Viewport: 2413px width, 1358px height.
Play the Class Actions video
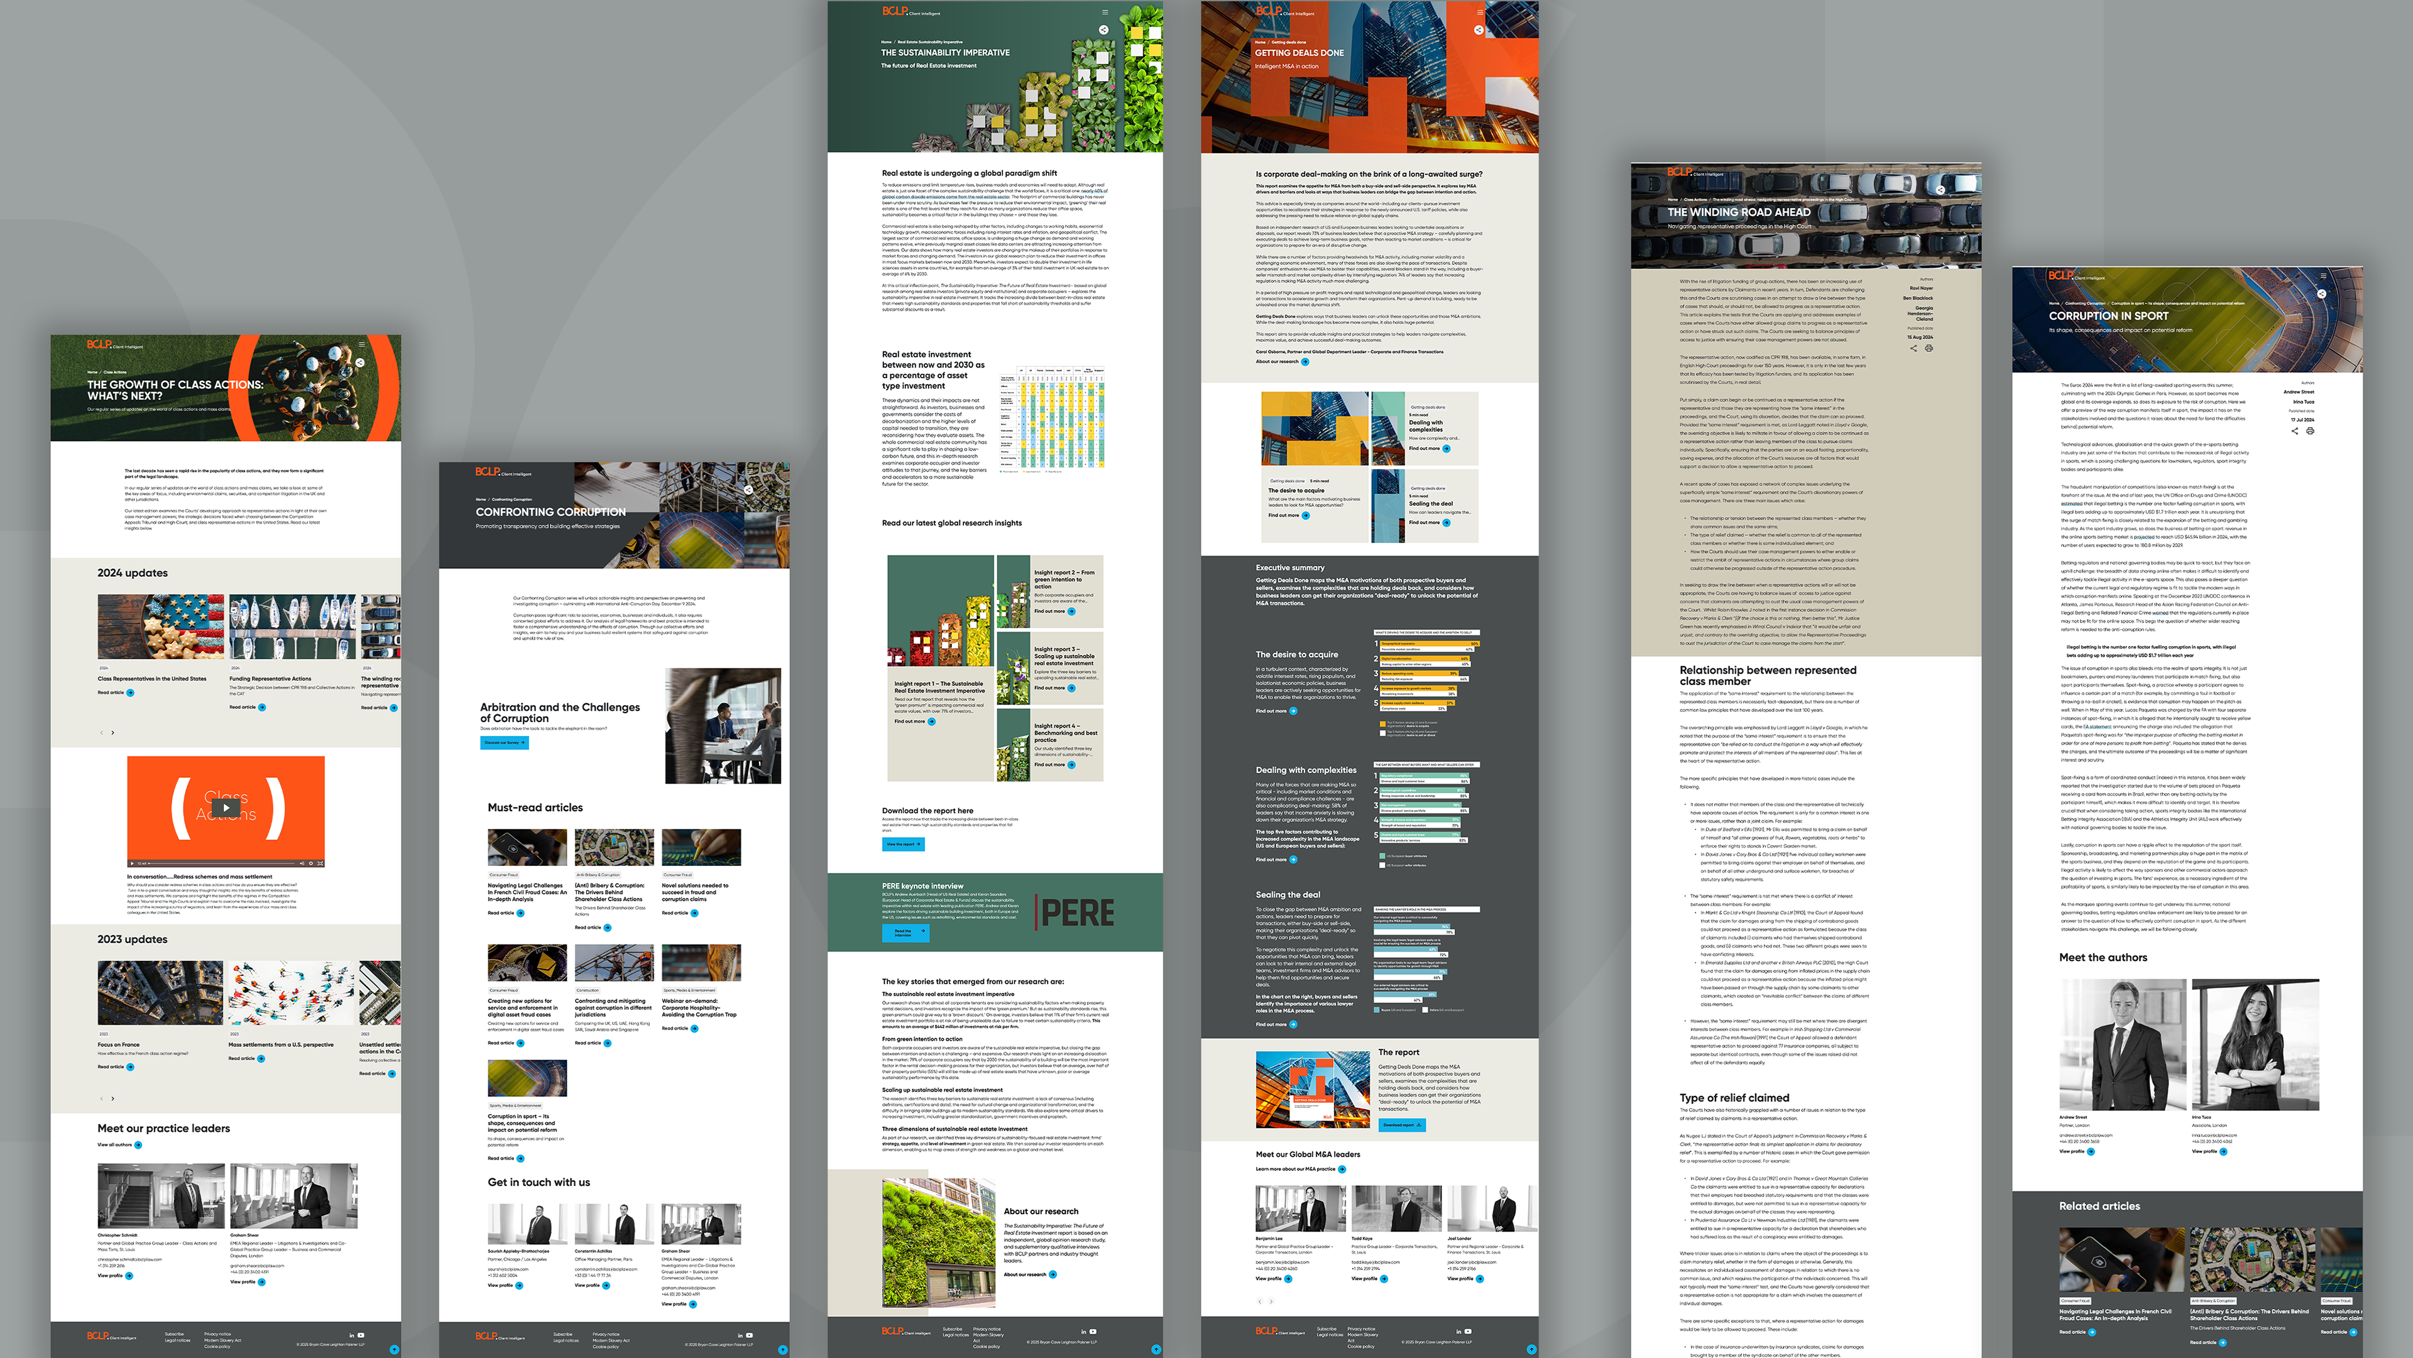tap(226, 808)
